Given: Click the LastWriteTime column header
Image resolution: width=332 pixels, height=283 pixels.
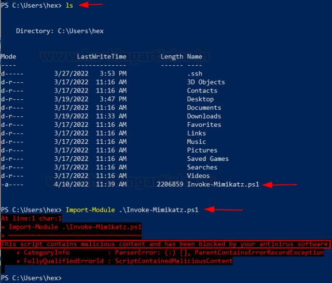Looking at the screenshot, I should [102, 56].
